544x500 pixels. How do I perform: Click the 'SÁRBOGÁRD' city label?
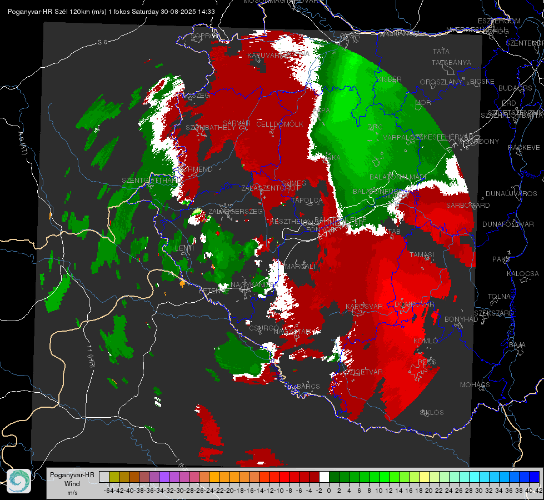[468, 206]
